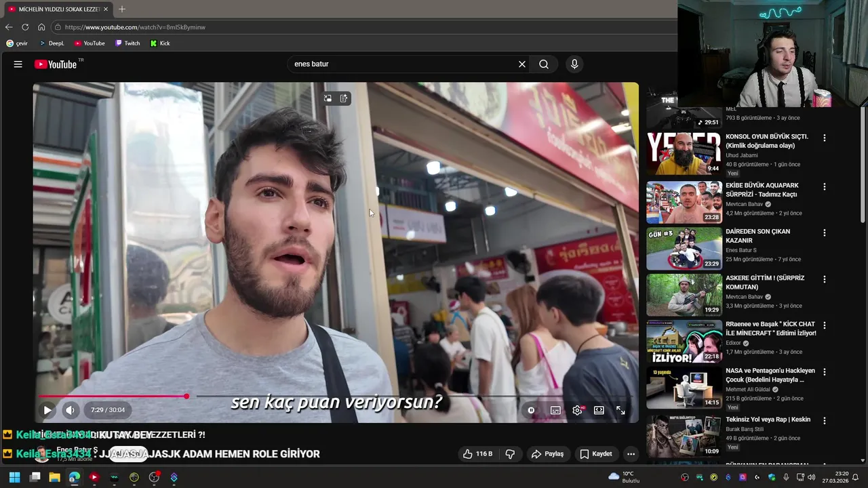This screenshot has width=868, height=488.
Task: Open options for Tekinsiz Yol veya Rap
Action: pyautogui.click(x=825, y=420)
